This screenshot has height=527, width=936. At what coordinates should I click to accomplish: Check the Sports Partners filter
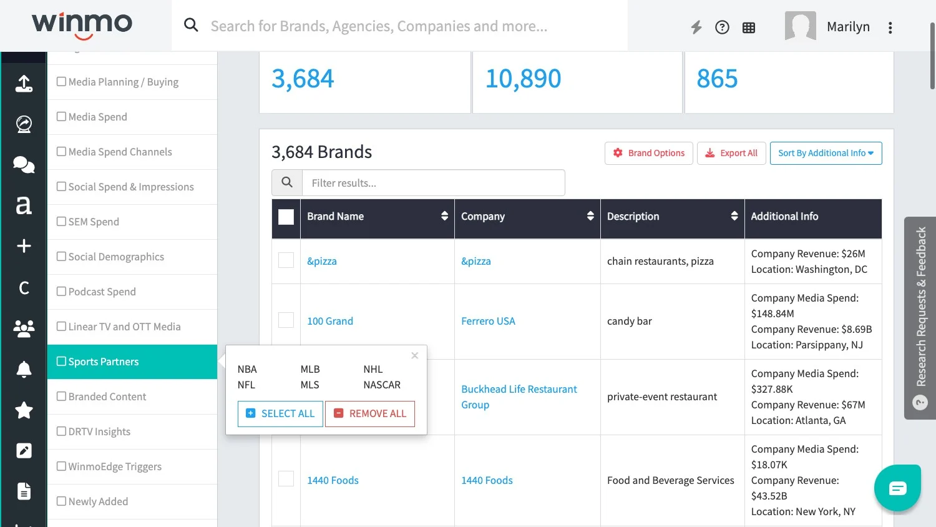point(61,361)
